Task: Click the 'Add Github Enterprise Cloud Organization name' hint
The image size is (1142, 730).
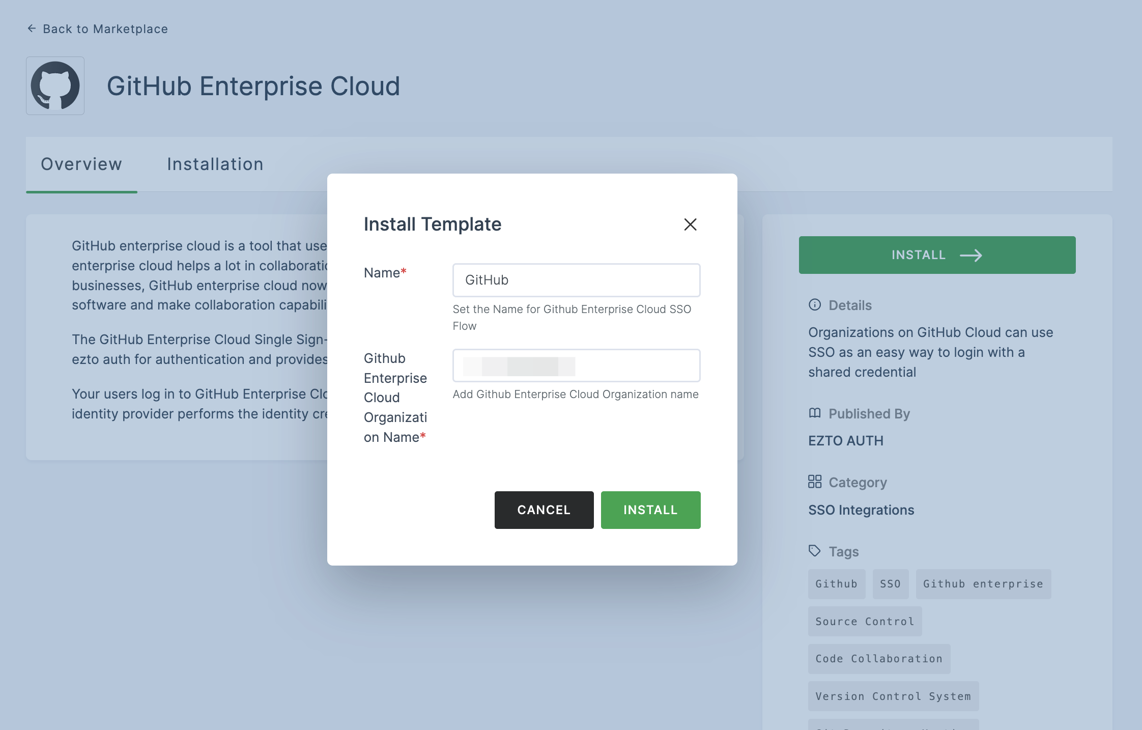Action: point(576,395)
